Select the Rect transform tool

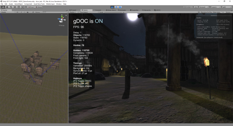pos(19,7)
